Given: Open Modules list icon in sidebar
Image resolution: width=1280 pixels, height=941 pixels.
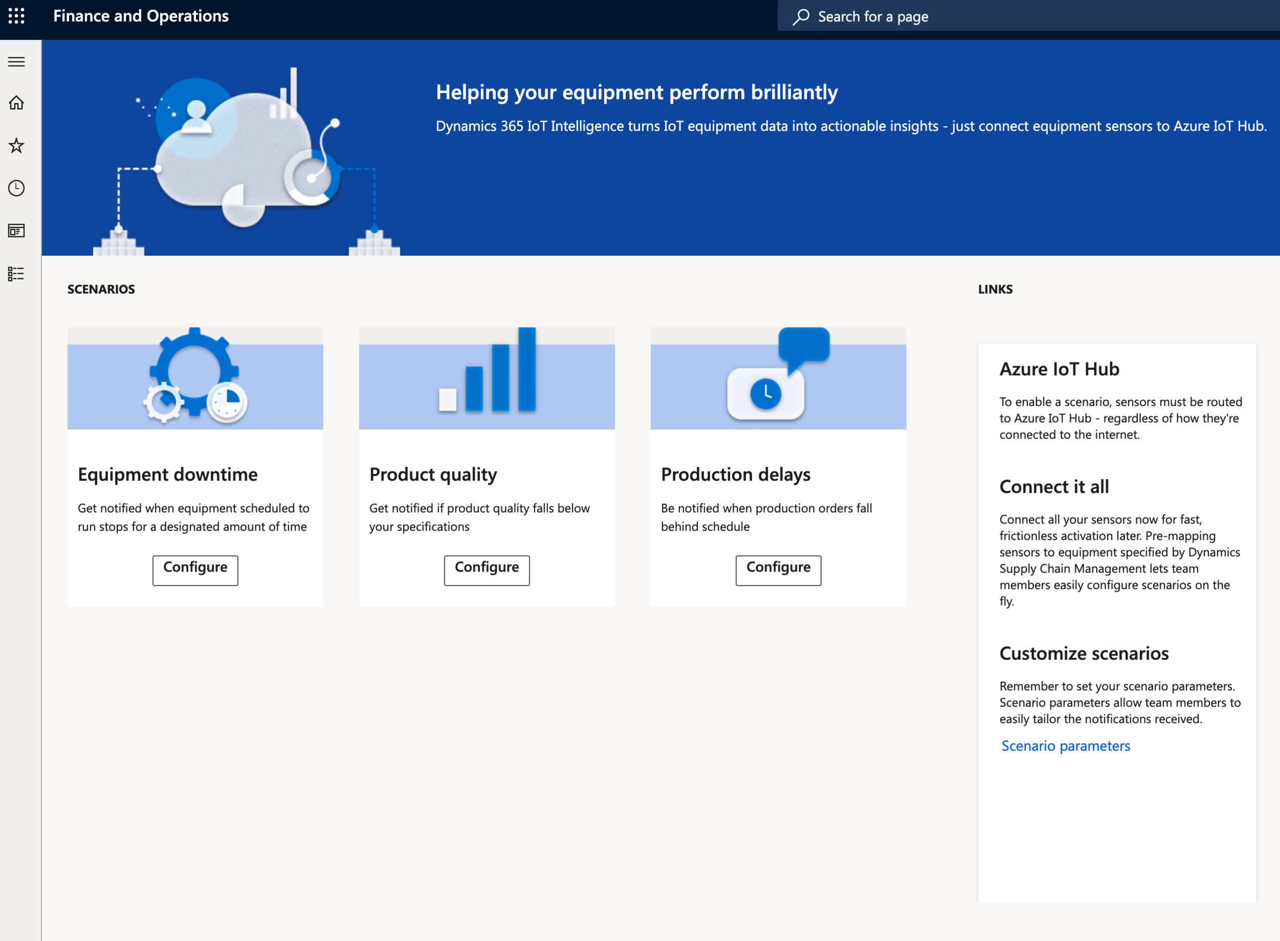Looking at the screenshot, I should pyautogui.click(x=16, y=274).
